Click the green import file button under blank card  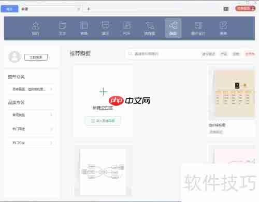[103, 121]
